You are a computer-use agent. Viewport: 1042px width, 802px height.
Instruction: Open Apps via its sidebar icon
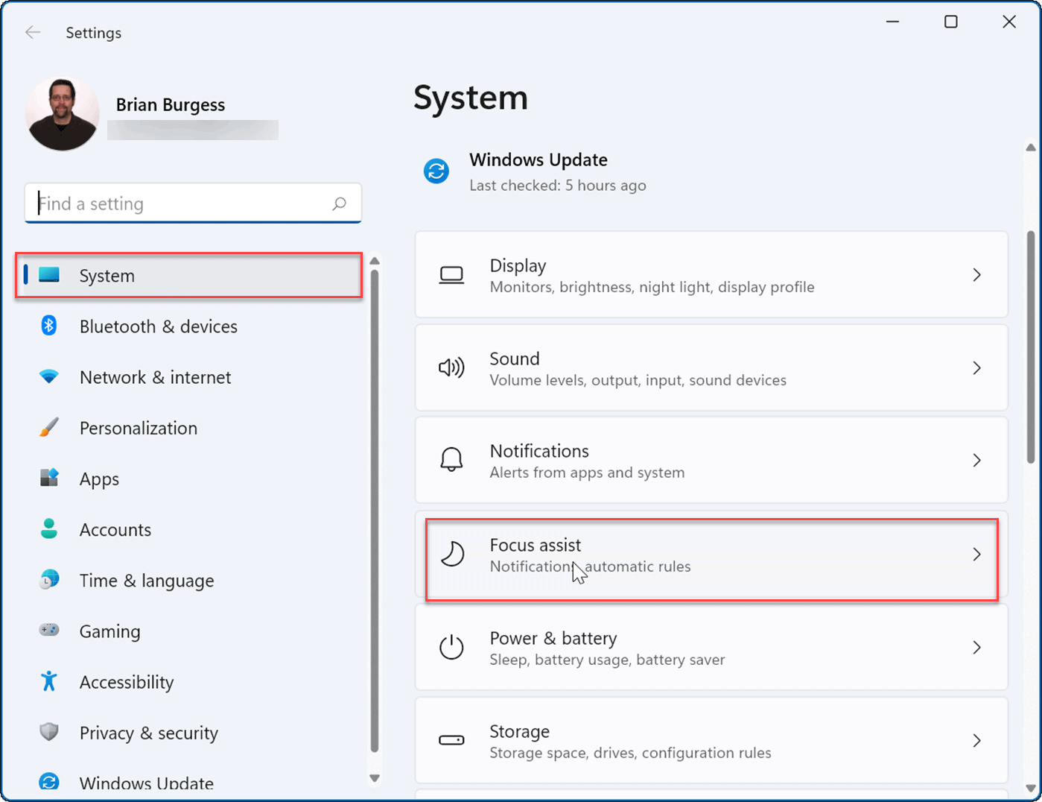48,478
